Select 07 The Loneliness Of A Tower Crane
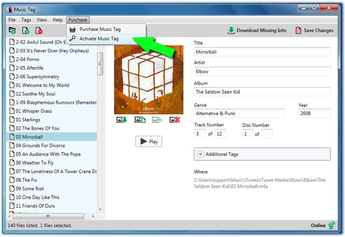Screen dimensions: 345x237 (52, 171)
